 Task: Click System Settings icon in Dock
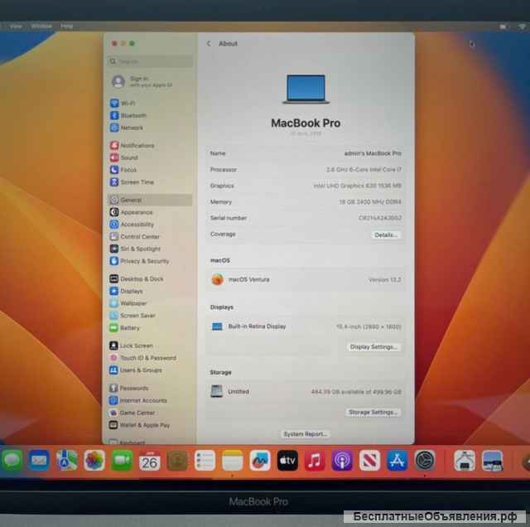425,460
